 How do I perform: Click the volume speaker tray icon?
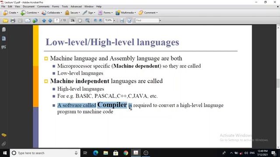246,153
